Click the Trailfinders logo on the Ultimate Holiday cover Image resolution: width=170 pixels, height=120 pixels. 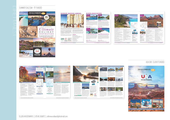37,13
